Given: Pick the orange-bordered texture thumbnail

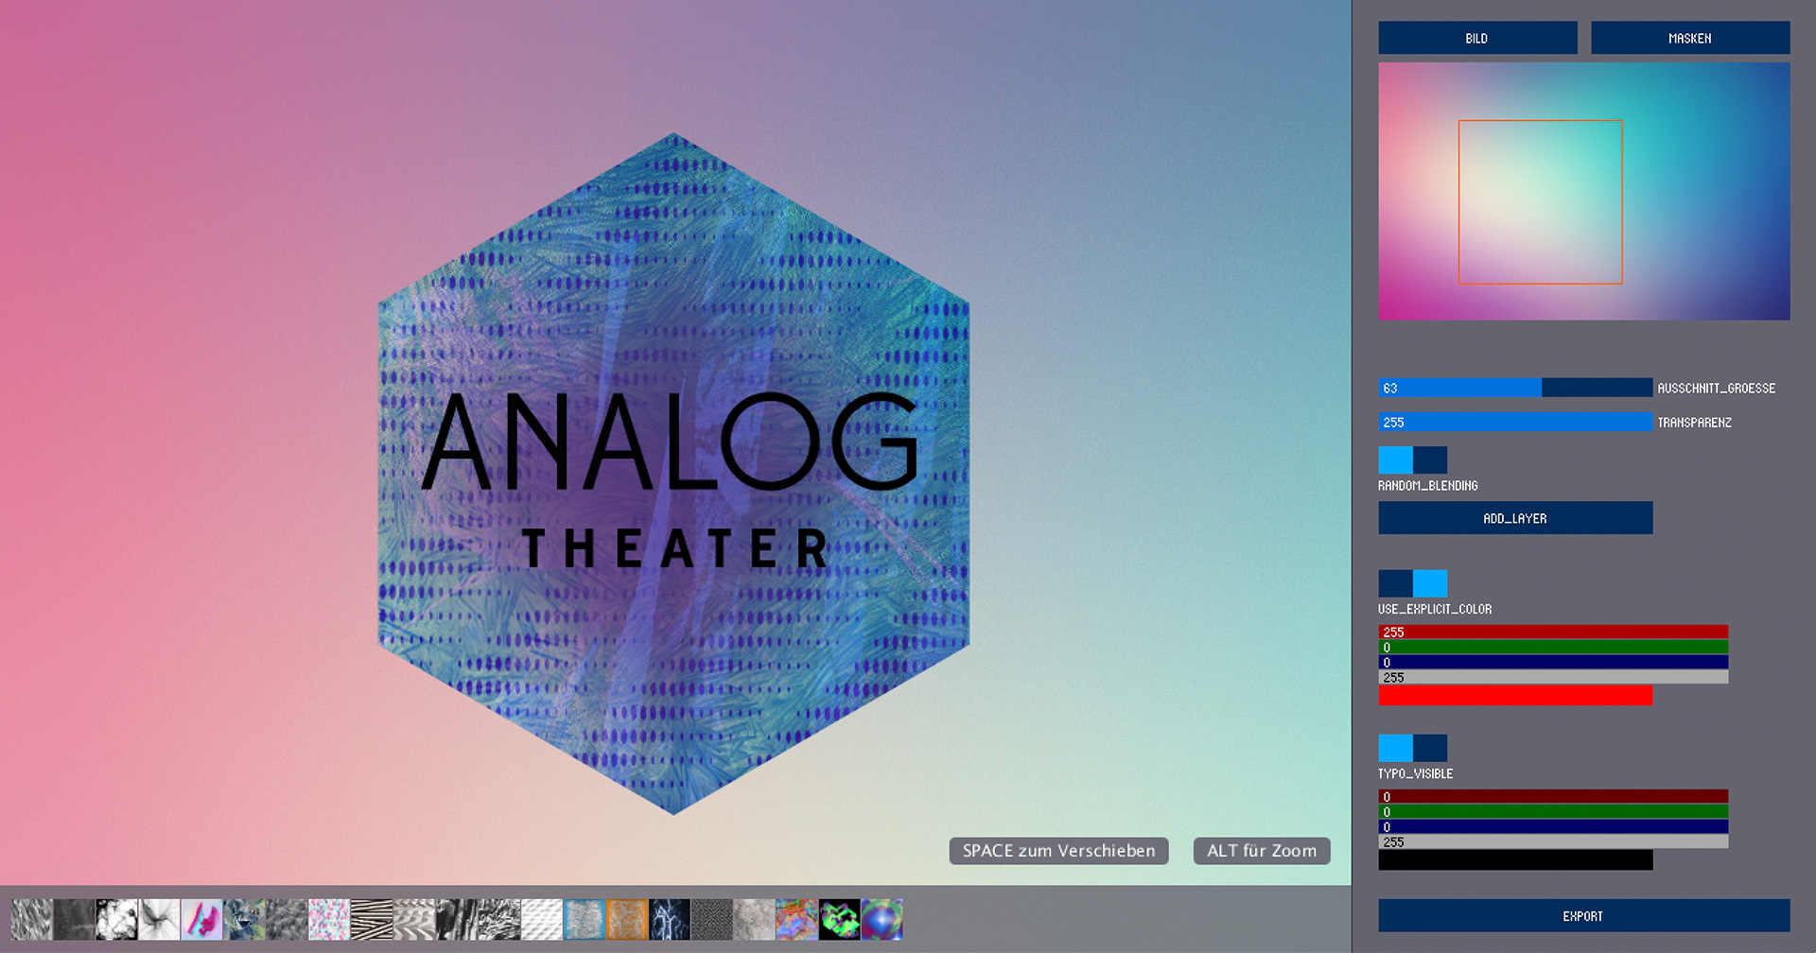Looking at the screenshot, I should 628,919.
